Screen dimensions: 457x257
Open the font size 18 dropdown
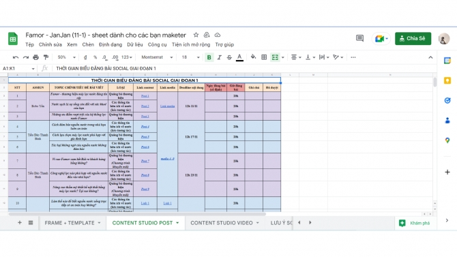click(190, 57)
